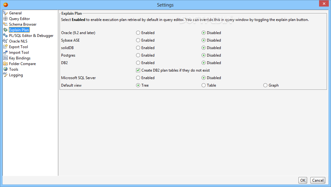Choose Tree as default view

click(138, 85)
